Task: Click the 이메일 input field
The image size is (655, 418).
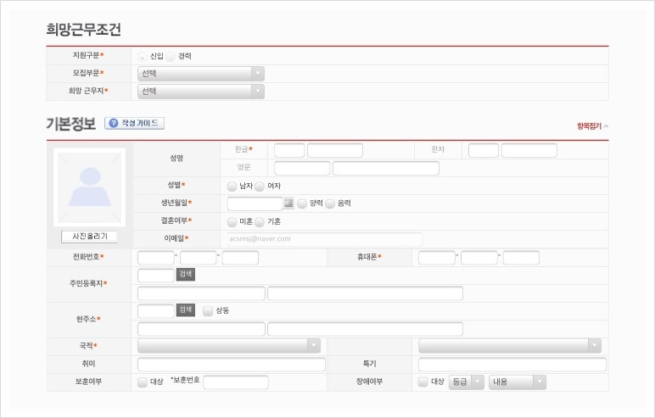Action: pos(325,239)
